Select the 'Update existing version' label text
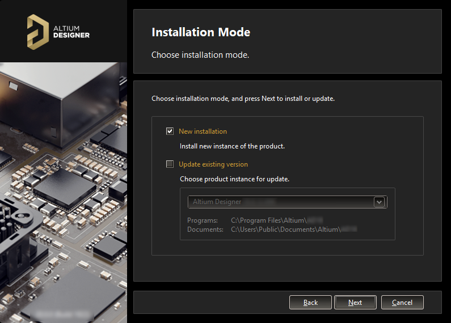 tap(213, 164)
